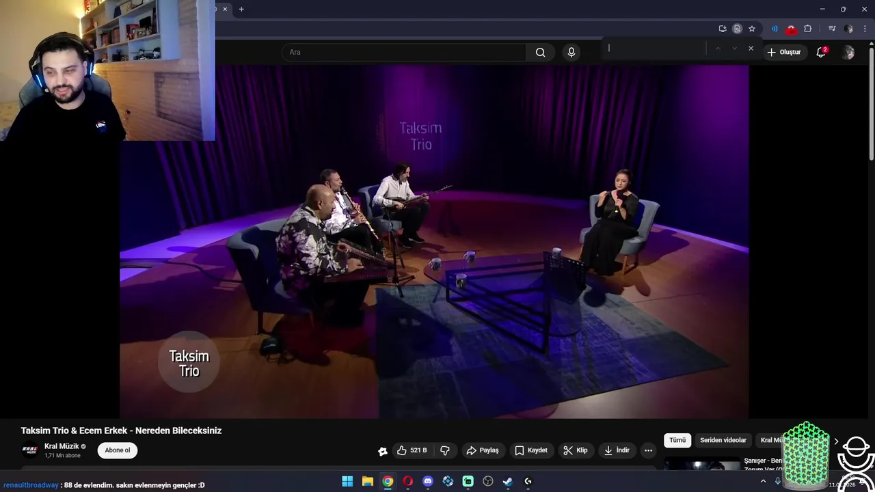Screen dimensions: 875x492
Task: Open Steam from taskbar
Action: point(508,482)
